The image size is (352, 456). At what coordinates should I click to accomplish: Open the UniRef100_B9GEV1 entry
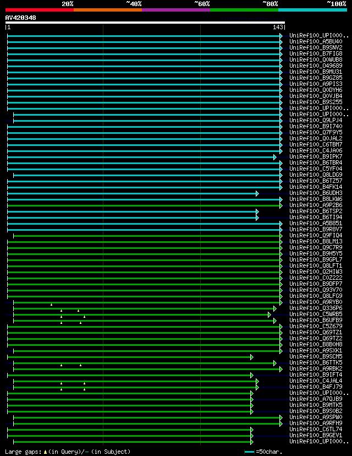[x=316, y=436]
